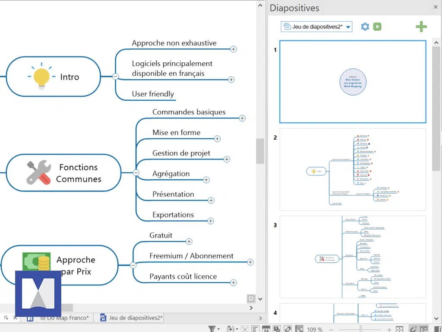Screen dimensions: 442x332
Task: Start the slideshow with the green play button
Action: pos(377,27)
